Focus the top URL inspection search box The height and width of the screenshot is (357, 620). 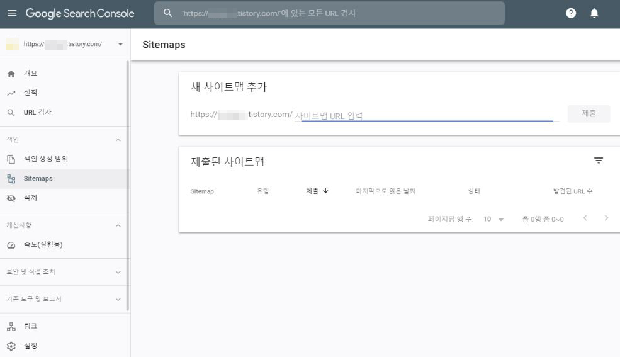click(x=329, y=13)
